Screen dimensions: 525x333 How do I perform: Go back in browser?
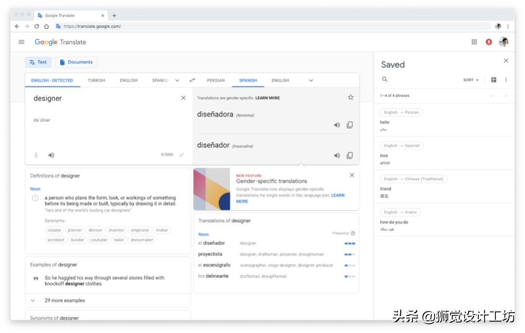tap(17, 26)
